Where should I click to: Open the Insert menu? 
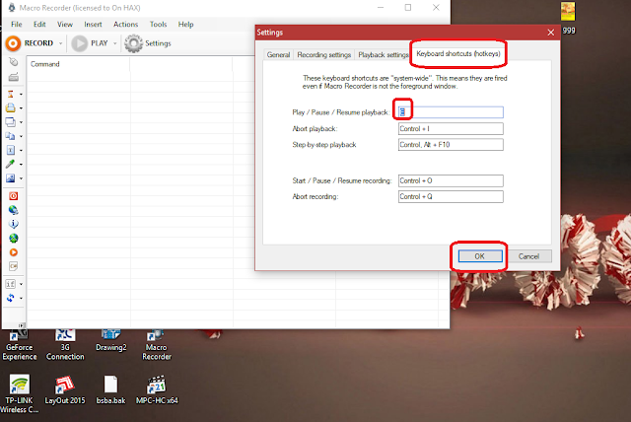tap(93, 24)
